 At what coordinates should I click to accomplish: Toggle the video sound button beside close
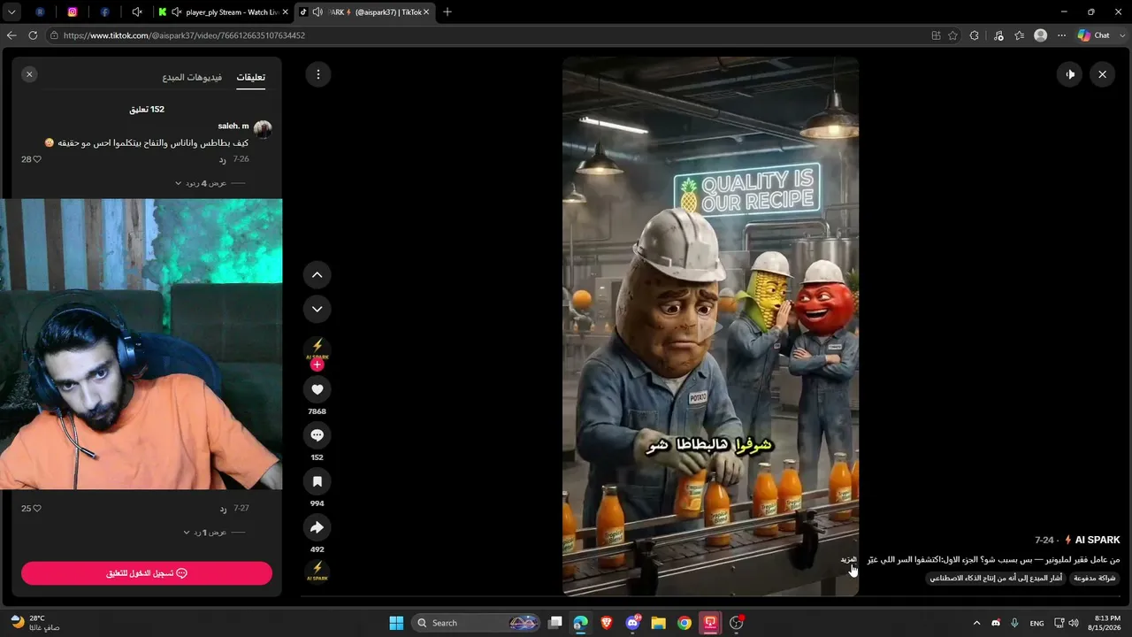click(1070, 74)
